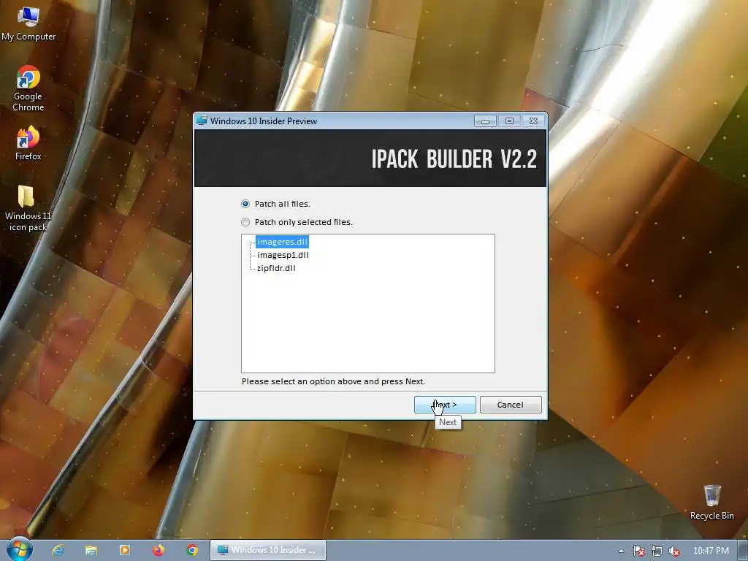748x561 pixels.
Task: Click the installer title bar icon
Action: click(x=202, y=121)
